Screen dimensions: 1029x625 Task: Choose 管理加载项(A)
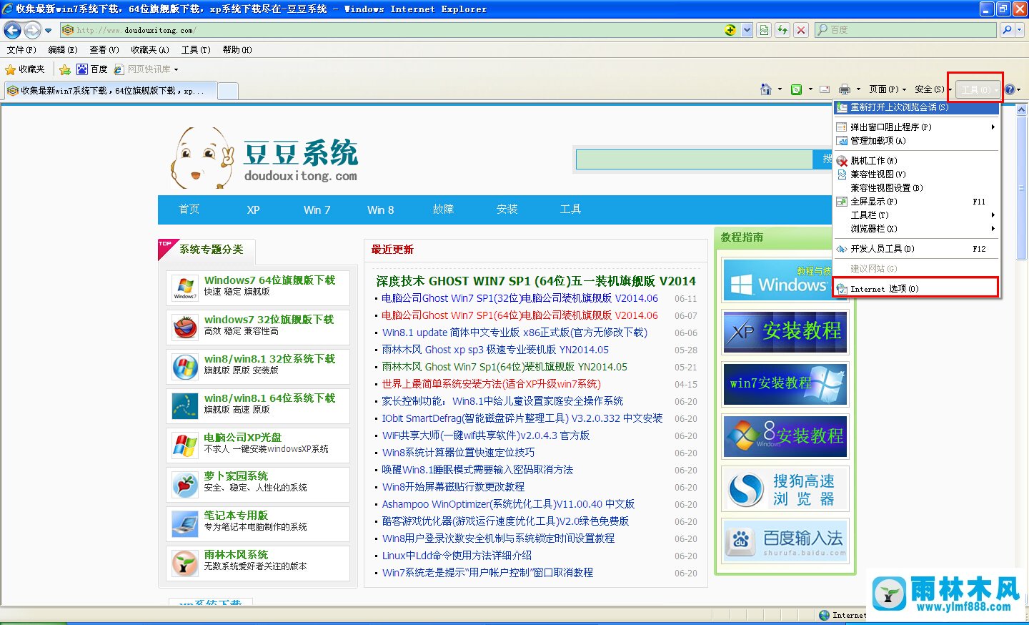tap(917, 141)
